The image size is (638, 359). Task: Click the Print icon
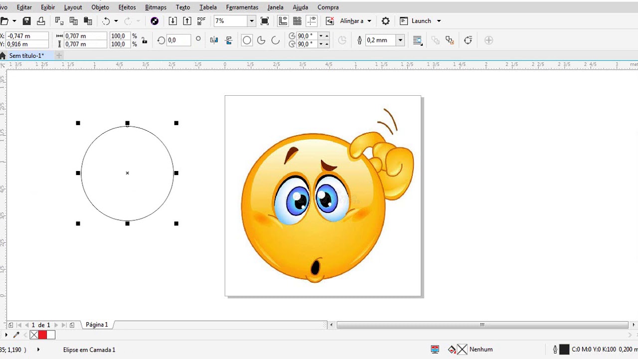pyautogui.click(x=41, y=21)
